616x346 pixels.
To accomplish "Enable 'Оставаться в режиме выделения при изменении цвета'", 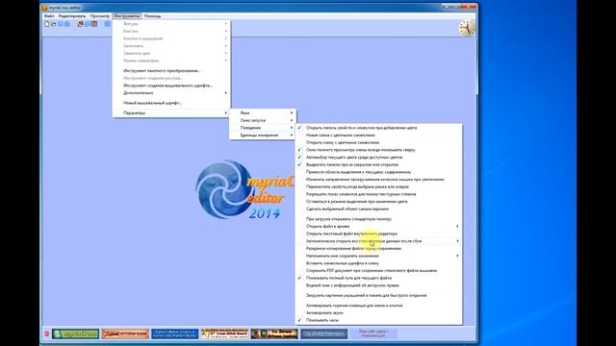I will 378,202.
